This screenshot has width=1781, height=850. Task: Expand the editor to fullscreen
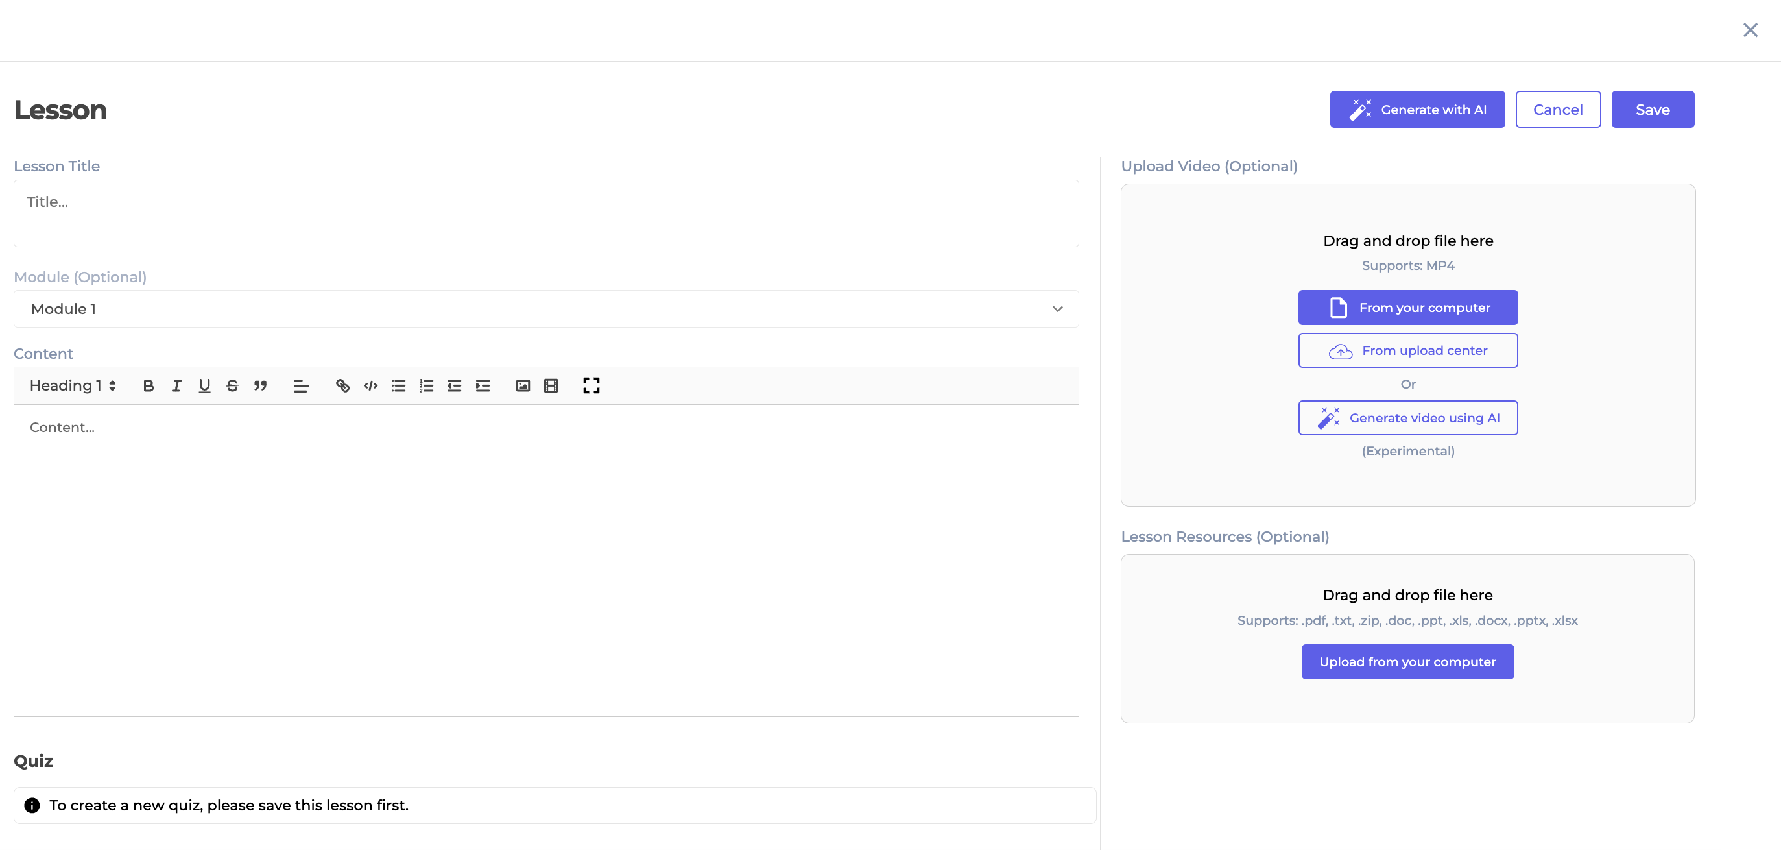tap(591, 386)
